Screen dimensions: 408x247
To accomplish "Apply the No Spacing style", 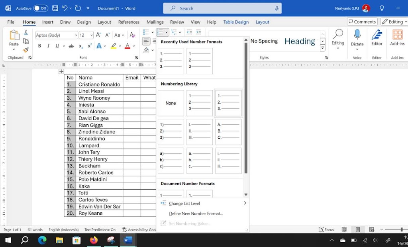I will pos(264,41).
